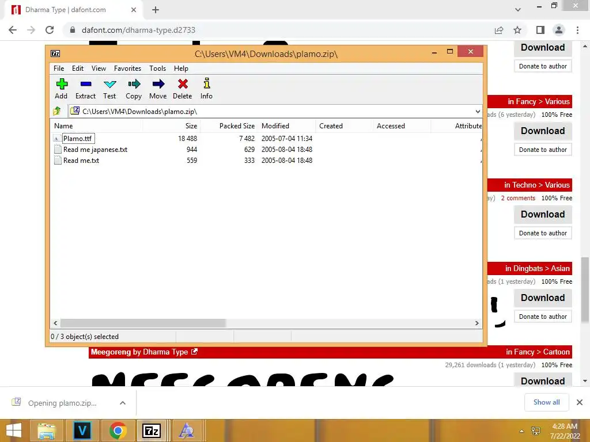Click the horizontal scrollbar right arrow
Screen dimensions: 590x442
tap(476, 323)
